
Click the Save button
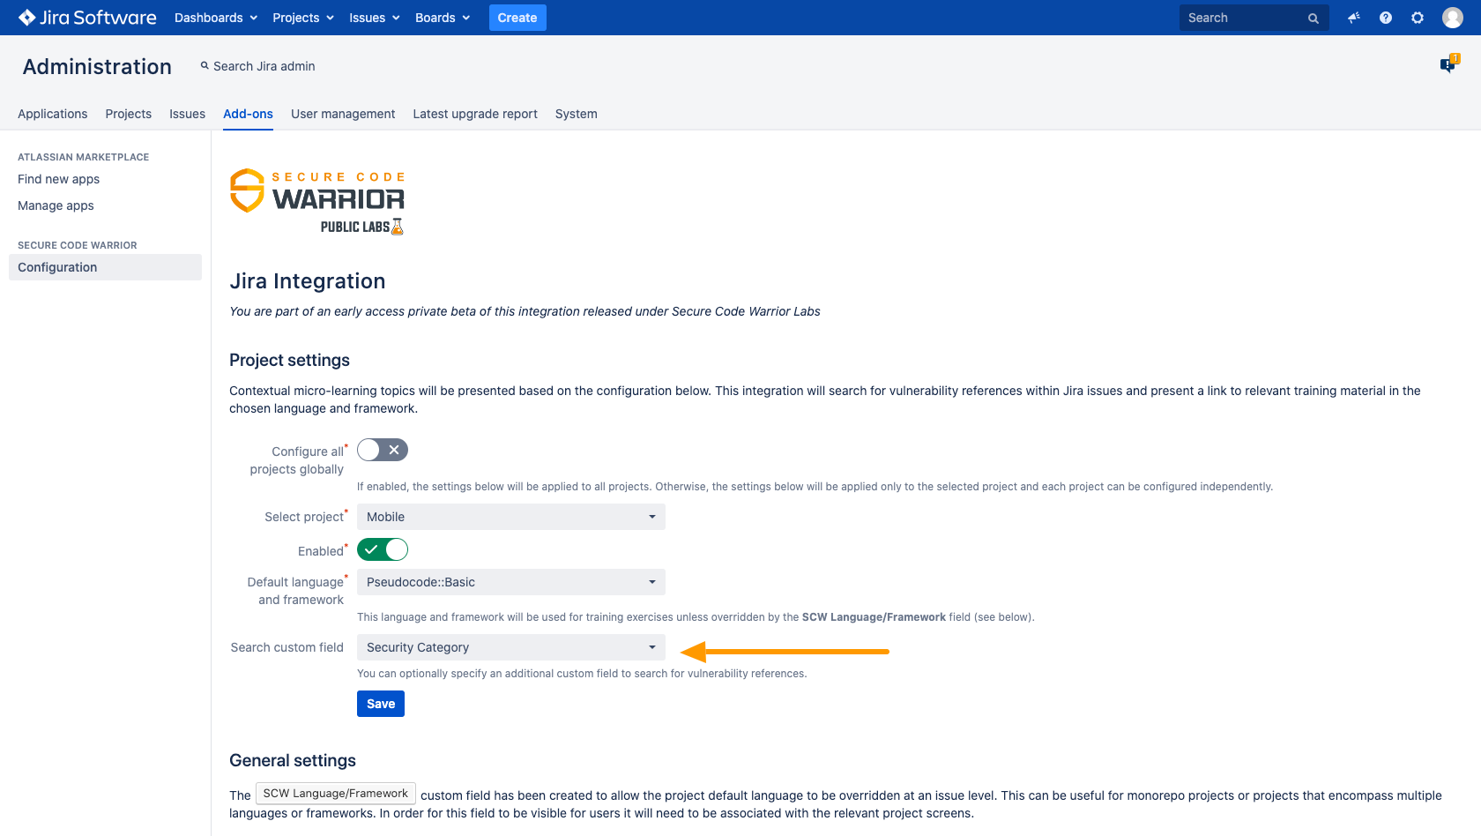381,704
